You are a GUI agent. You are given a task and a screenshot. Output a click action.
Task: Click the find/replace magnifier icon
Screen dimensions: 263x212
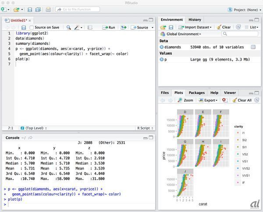[x=69, y=27]
